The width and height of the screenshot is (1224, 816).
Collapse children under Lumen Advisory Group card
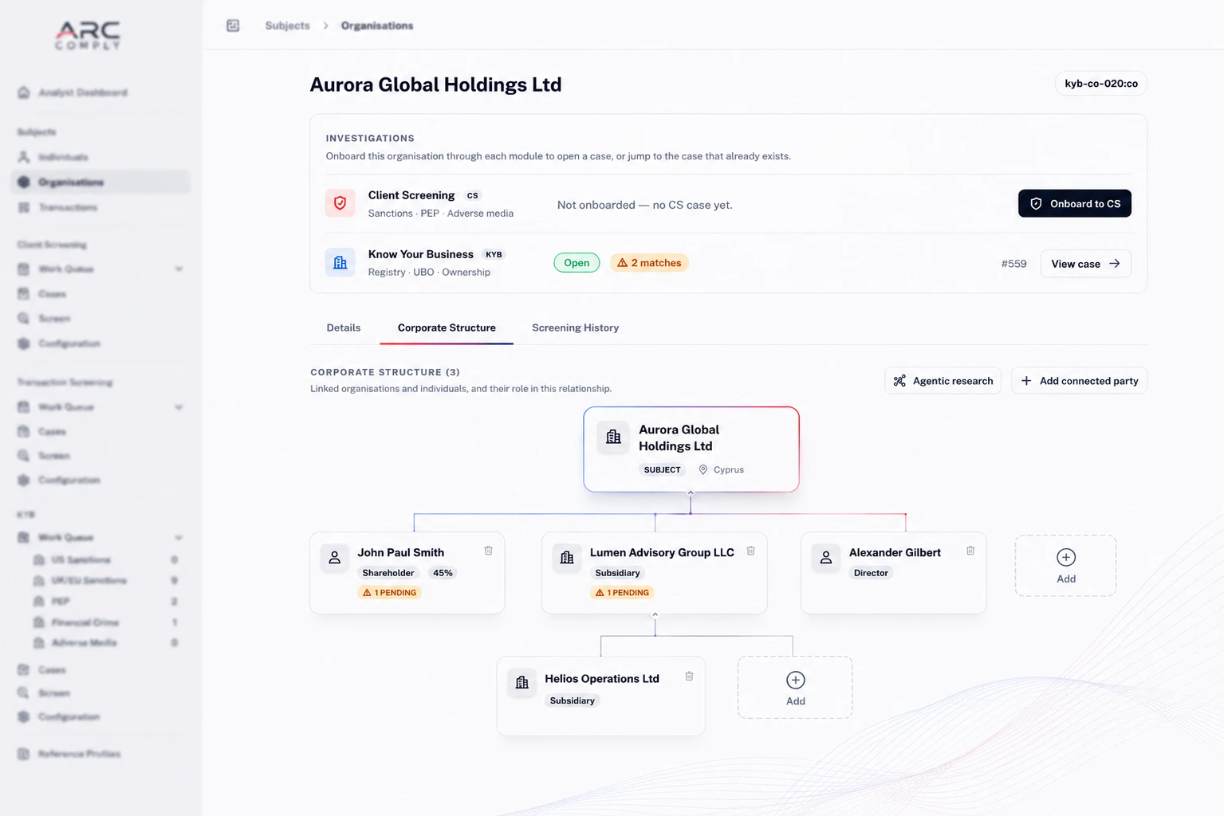click(655, 614)
